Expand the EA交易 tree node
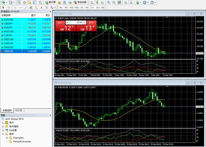The height and width of the screenshot is (147, 206). (3, 130)
